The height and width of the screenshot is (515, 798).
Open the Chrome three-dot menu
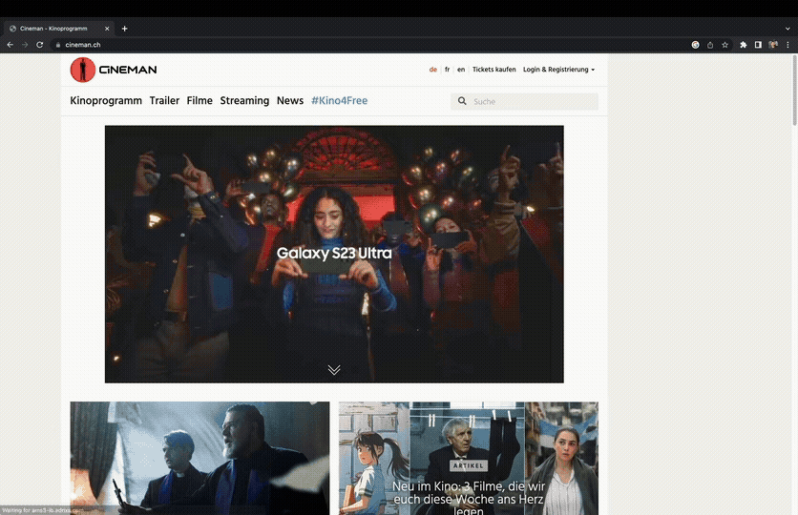(x=787, y=45)
